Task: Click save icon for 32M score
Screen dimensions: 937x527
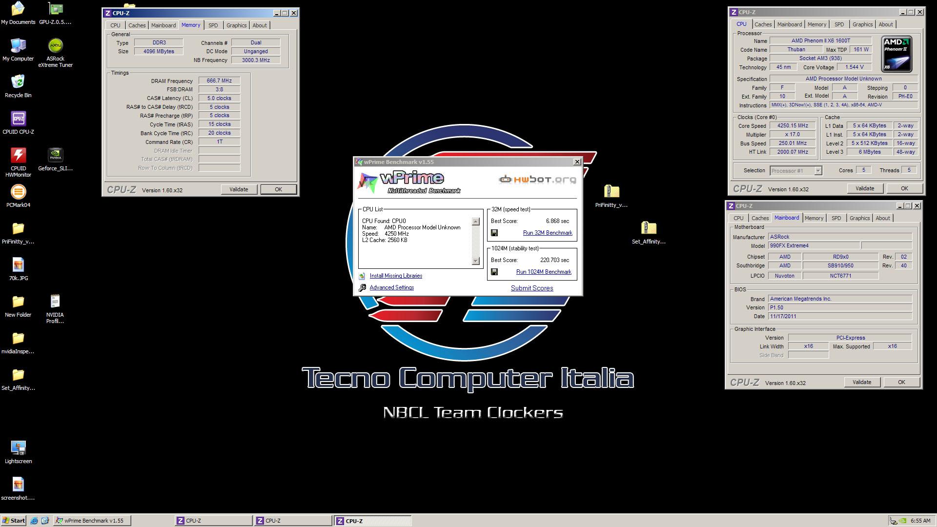Action: point(494,233)
